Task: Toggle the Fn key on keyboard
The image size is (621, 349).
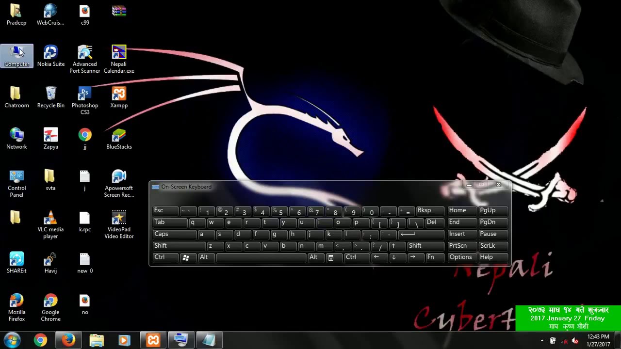Action: pos(434,257)
